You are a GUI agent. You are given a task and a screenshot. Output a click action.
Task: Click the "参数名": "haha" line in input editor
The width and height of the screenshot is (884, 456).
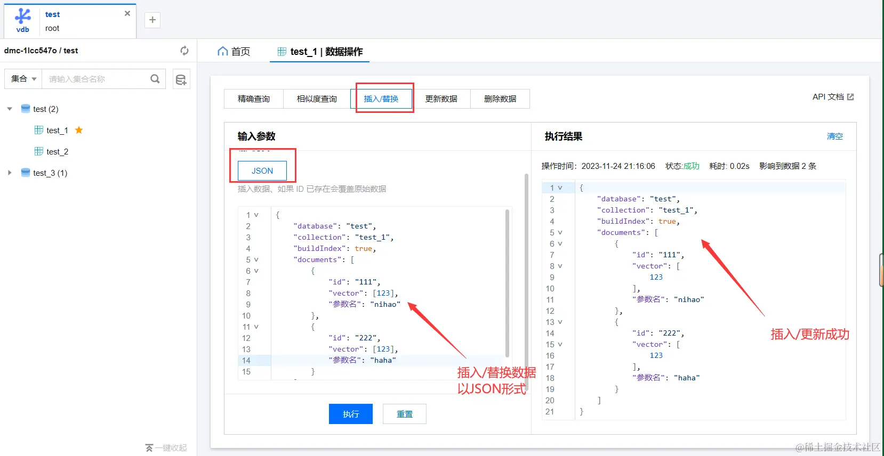click(x=363, y=361)
